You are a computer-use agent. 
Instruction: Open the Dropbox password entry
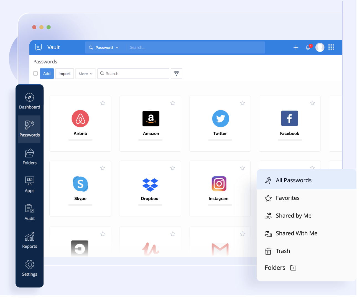tap(150, 189)
